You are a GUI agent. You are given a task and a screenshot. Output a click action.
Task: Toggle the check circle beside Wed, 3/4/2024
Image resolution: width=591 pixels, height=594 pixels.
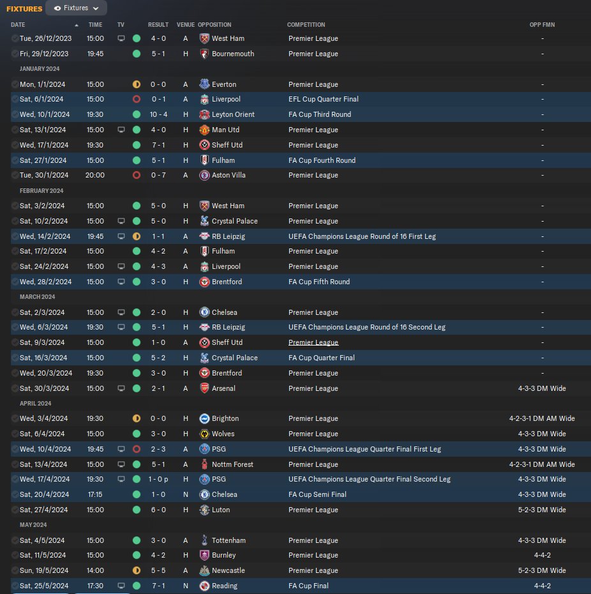(x=15, y=418)
